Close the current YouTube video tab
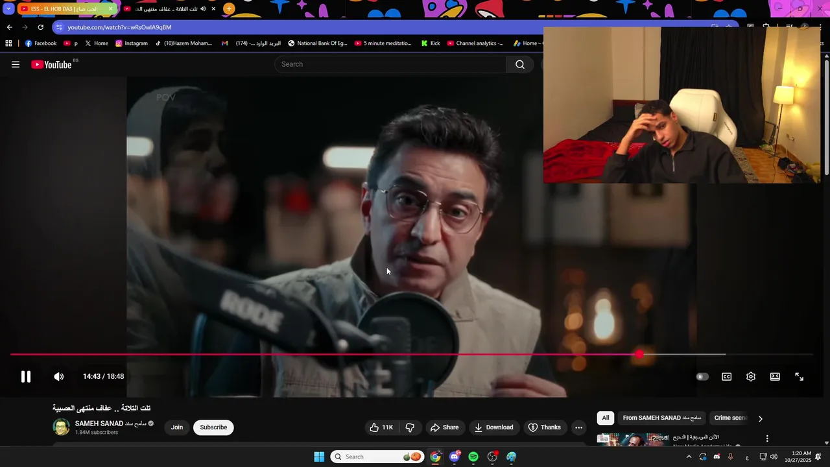The height and width of the screenshot is (467, 830). coord(213,9)
